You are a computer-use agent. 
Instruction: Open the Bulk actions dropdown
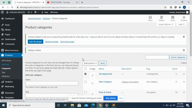pyautogui.click(x=90, y=63)
